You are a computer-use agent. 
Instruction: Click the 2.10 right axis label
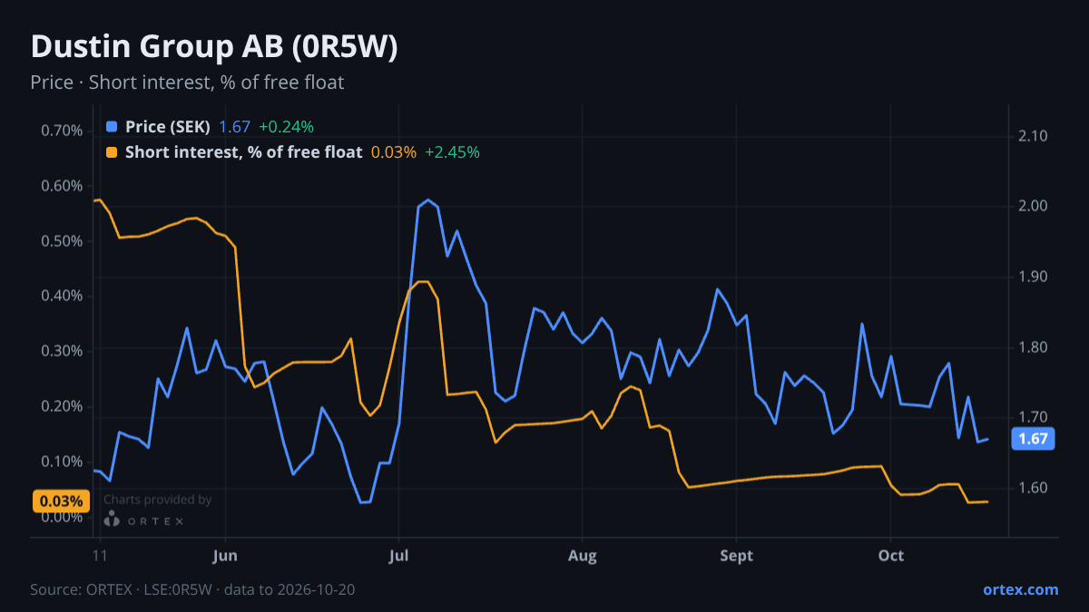pyautogui.click(x=1034, y=136)
